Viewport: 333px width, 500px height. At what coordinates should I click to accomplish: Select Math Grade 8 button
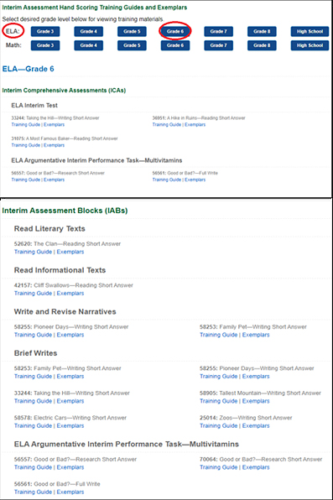coord(262,45)
